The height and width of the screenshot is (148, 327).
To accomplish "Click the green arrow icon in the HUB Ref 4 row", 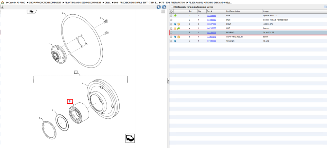I will (x=179, y=28).
